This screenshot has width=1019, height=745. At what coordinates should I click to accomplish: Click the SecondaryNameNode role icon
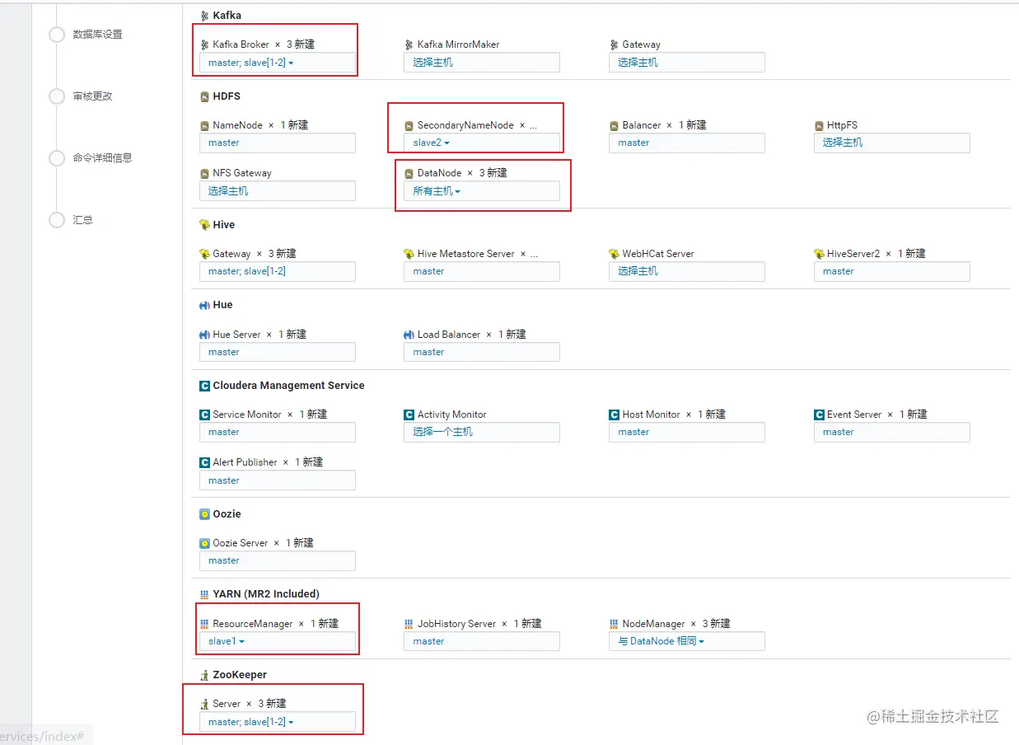(409, 125)
